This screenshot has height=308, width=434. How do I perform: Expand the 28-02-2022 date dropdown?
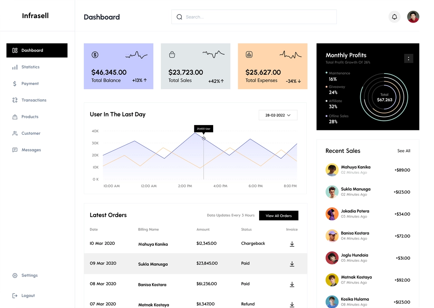tap(278, 115)
